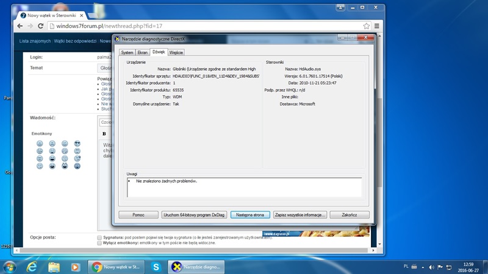Click the Chrome forward arrow
This screenshot has height=274, width=488.
pos(30,26)
